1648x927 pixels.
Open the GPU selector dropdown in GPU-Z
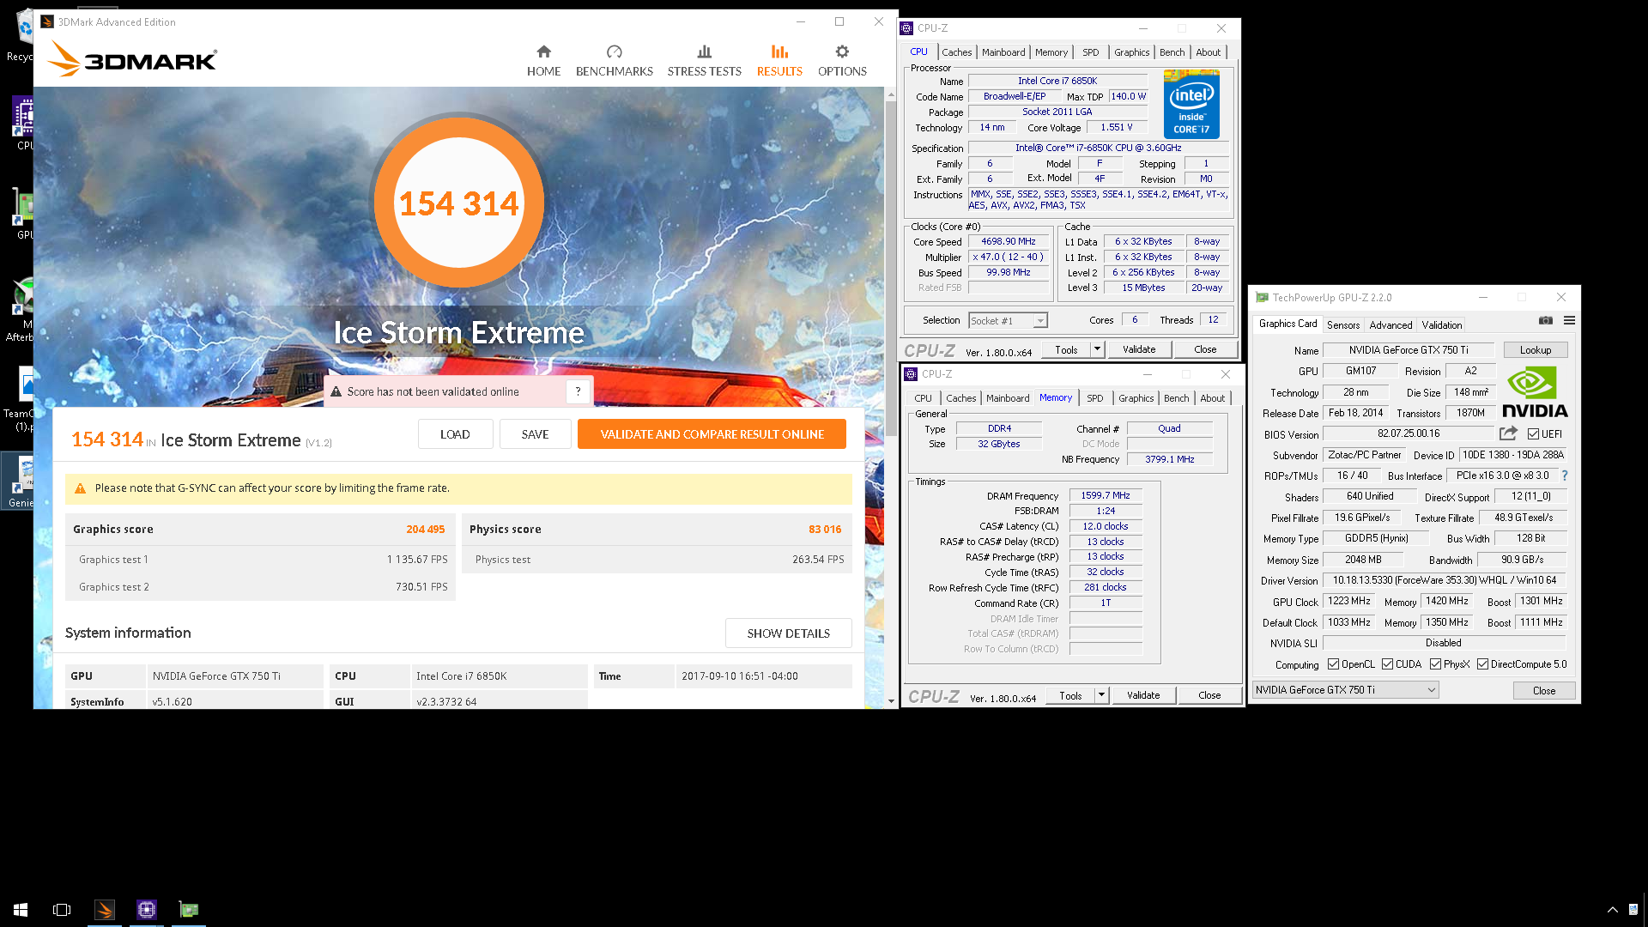[1345, 690]
